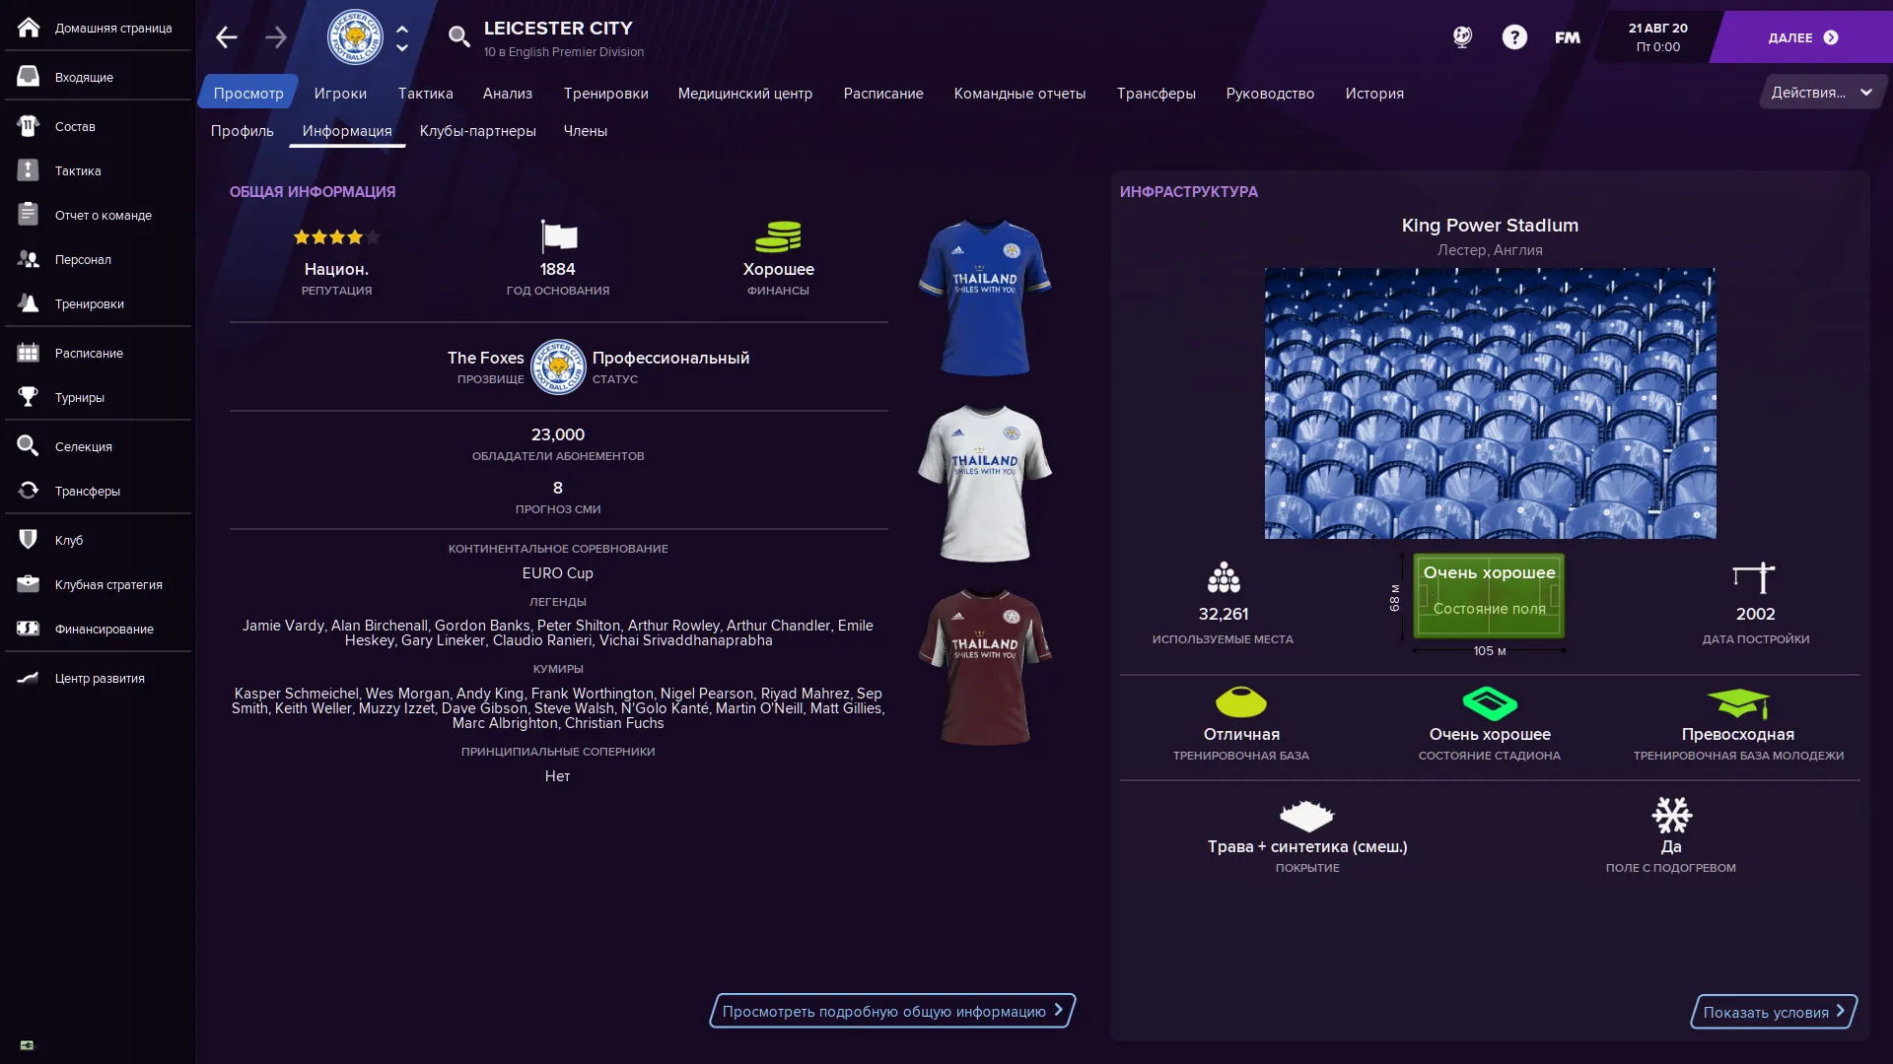Image resolution: width=1893 pixels, height=1064 pixels.
Task: Click the Руководство top tab
Action: (x=1270, y=93)
